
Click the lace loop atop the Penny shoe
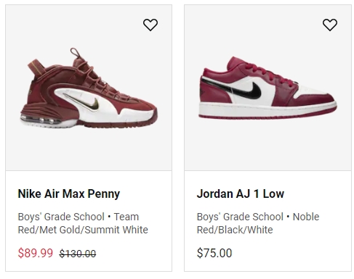(76, 53)
